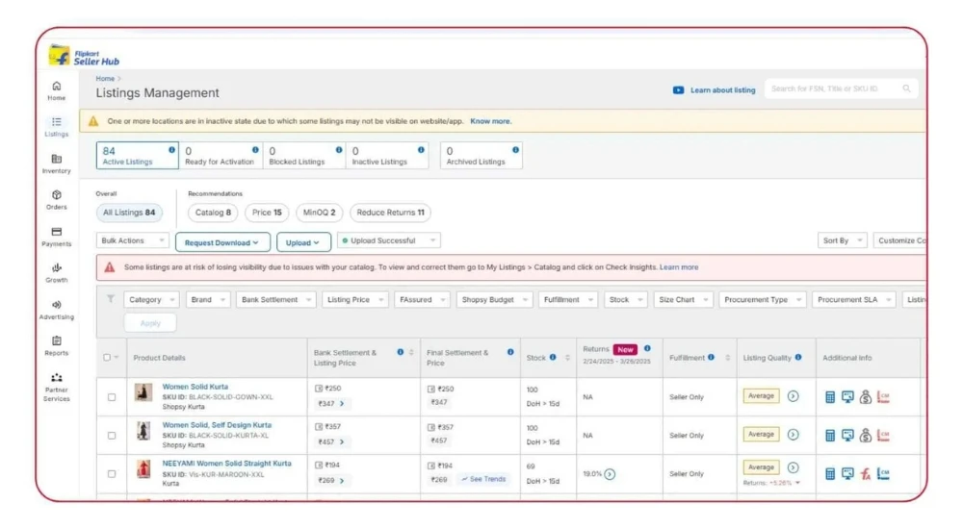Select the Inactive Listings tab
The width and height of the screenshot is (963, 529).
click(387, 155)
